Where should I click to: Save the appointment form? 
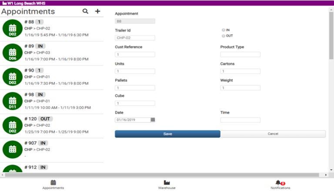[167, 134]
